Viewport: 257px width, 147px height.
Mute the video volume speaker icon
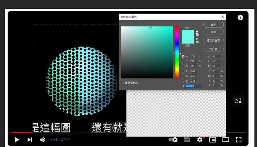(x=43, y=140)
